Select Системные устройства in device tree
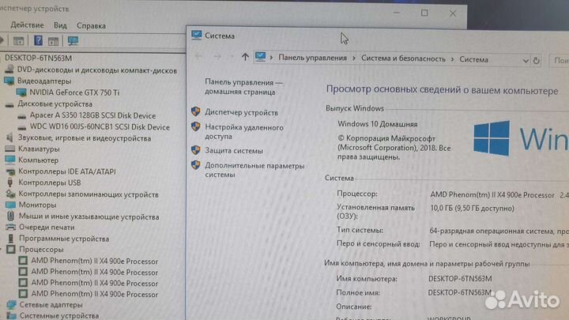Image resolution: width=569 pixels, height=320 pixels. tap(59, 315)
